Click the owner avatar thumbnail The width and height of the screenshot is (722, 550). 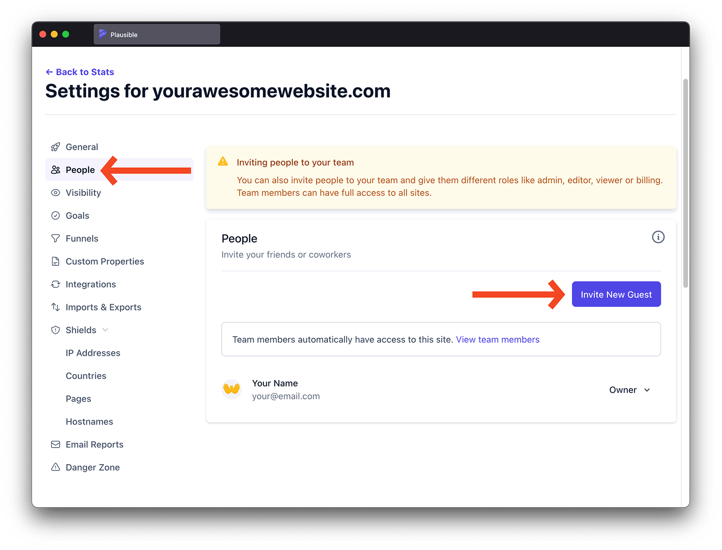click(x=231, y=389)
